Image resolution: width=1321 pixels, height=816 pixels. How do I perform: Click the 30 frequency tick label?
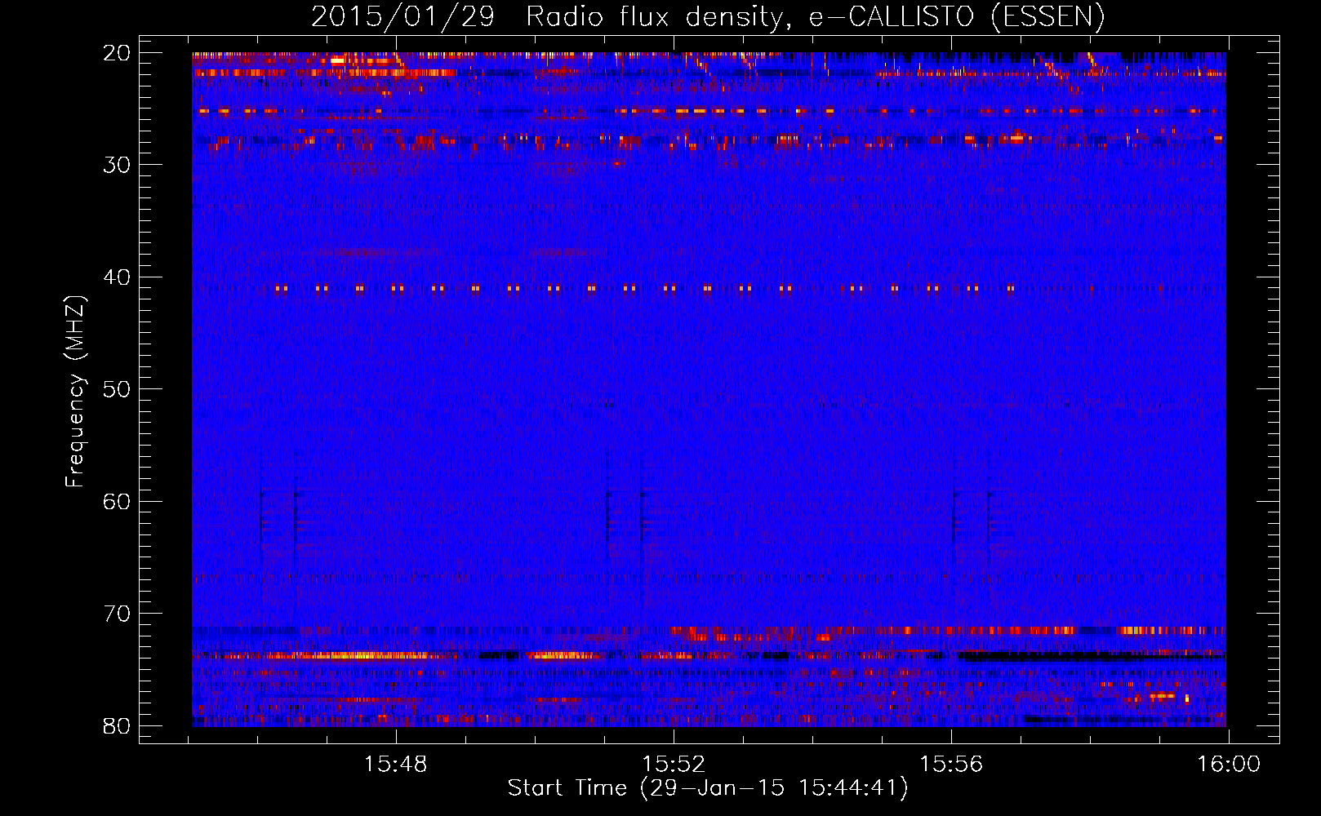click(x=117, y=165)
